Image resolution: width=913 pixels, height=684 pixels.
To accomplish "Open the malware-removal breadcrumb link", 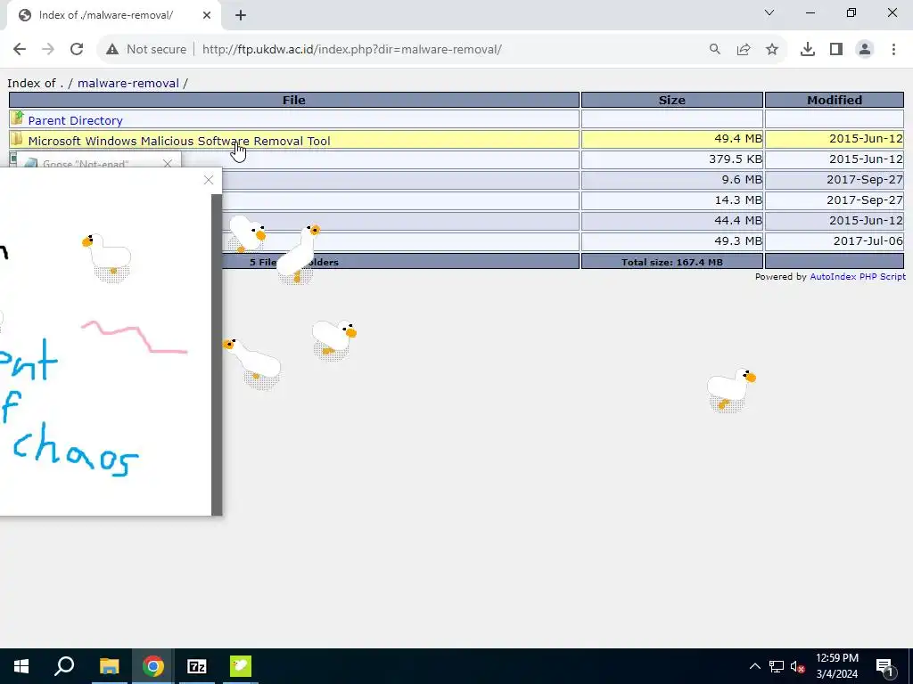I will pos(128,83).
